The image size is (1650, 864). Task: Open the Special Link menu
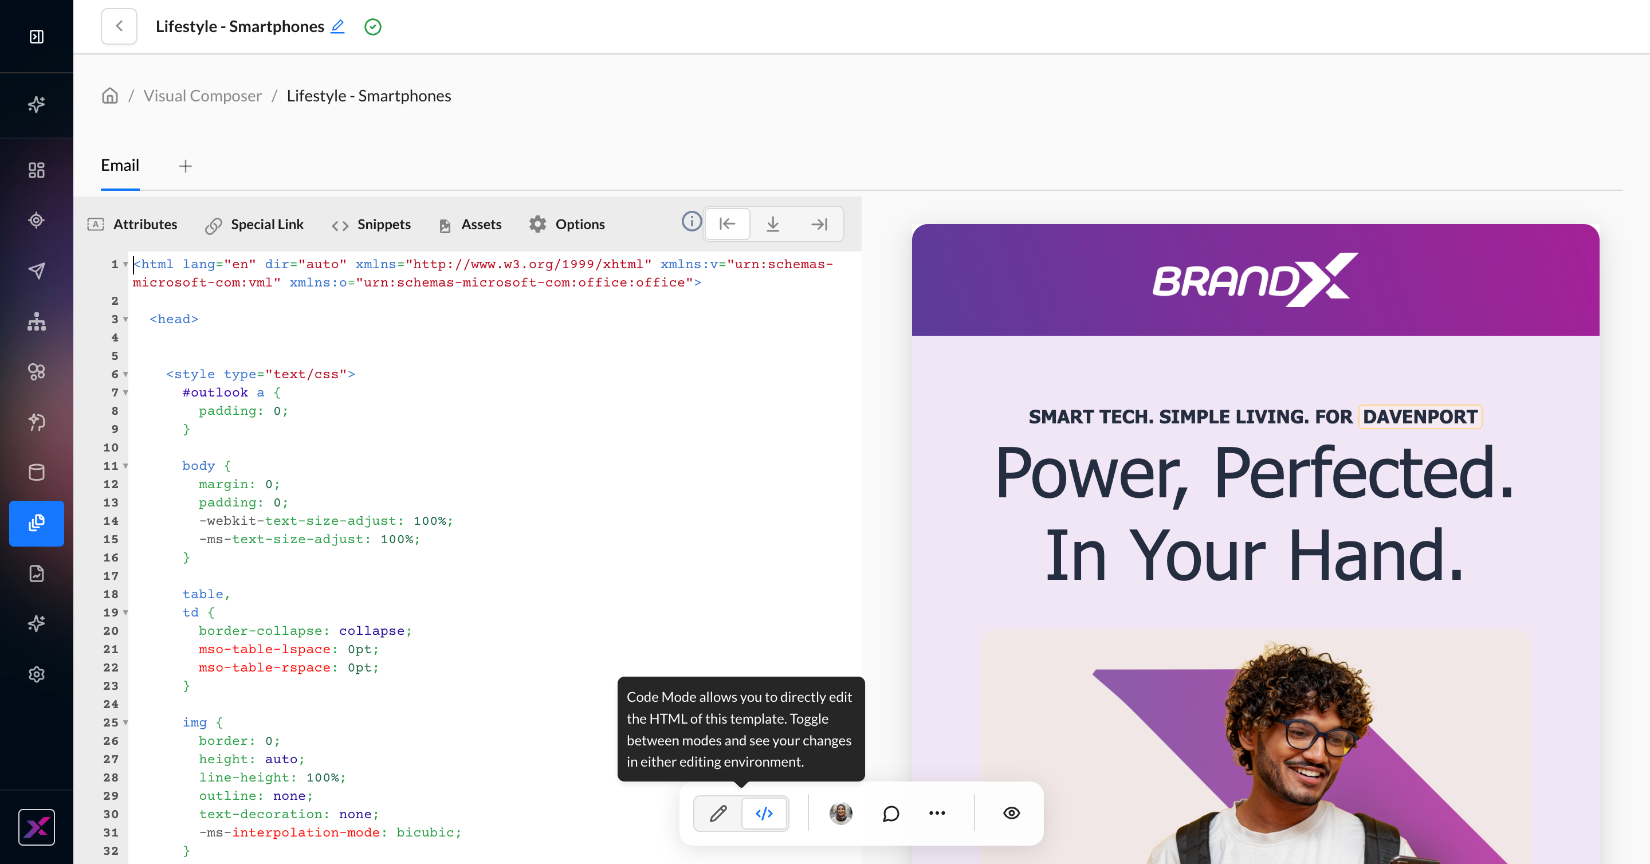coord(254,224)
